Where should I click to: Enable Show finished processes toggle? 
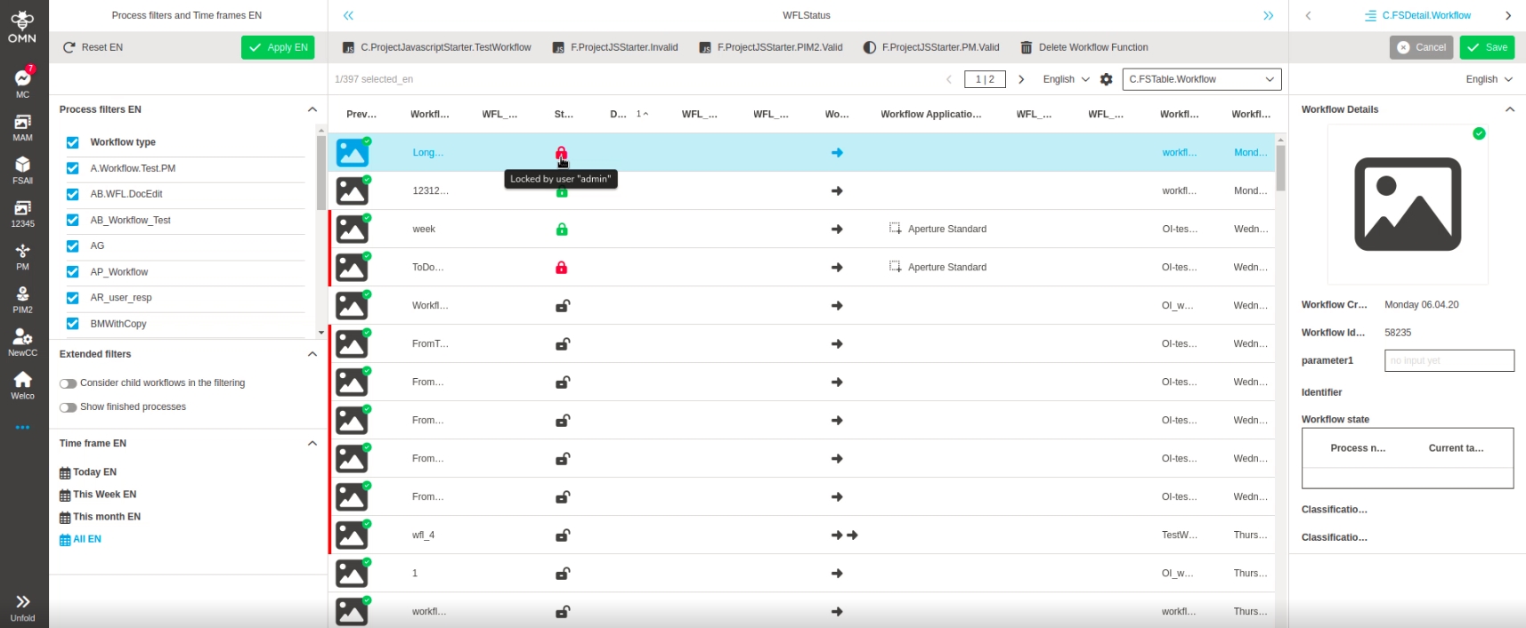coord(68,407)
